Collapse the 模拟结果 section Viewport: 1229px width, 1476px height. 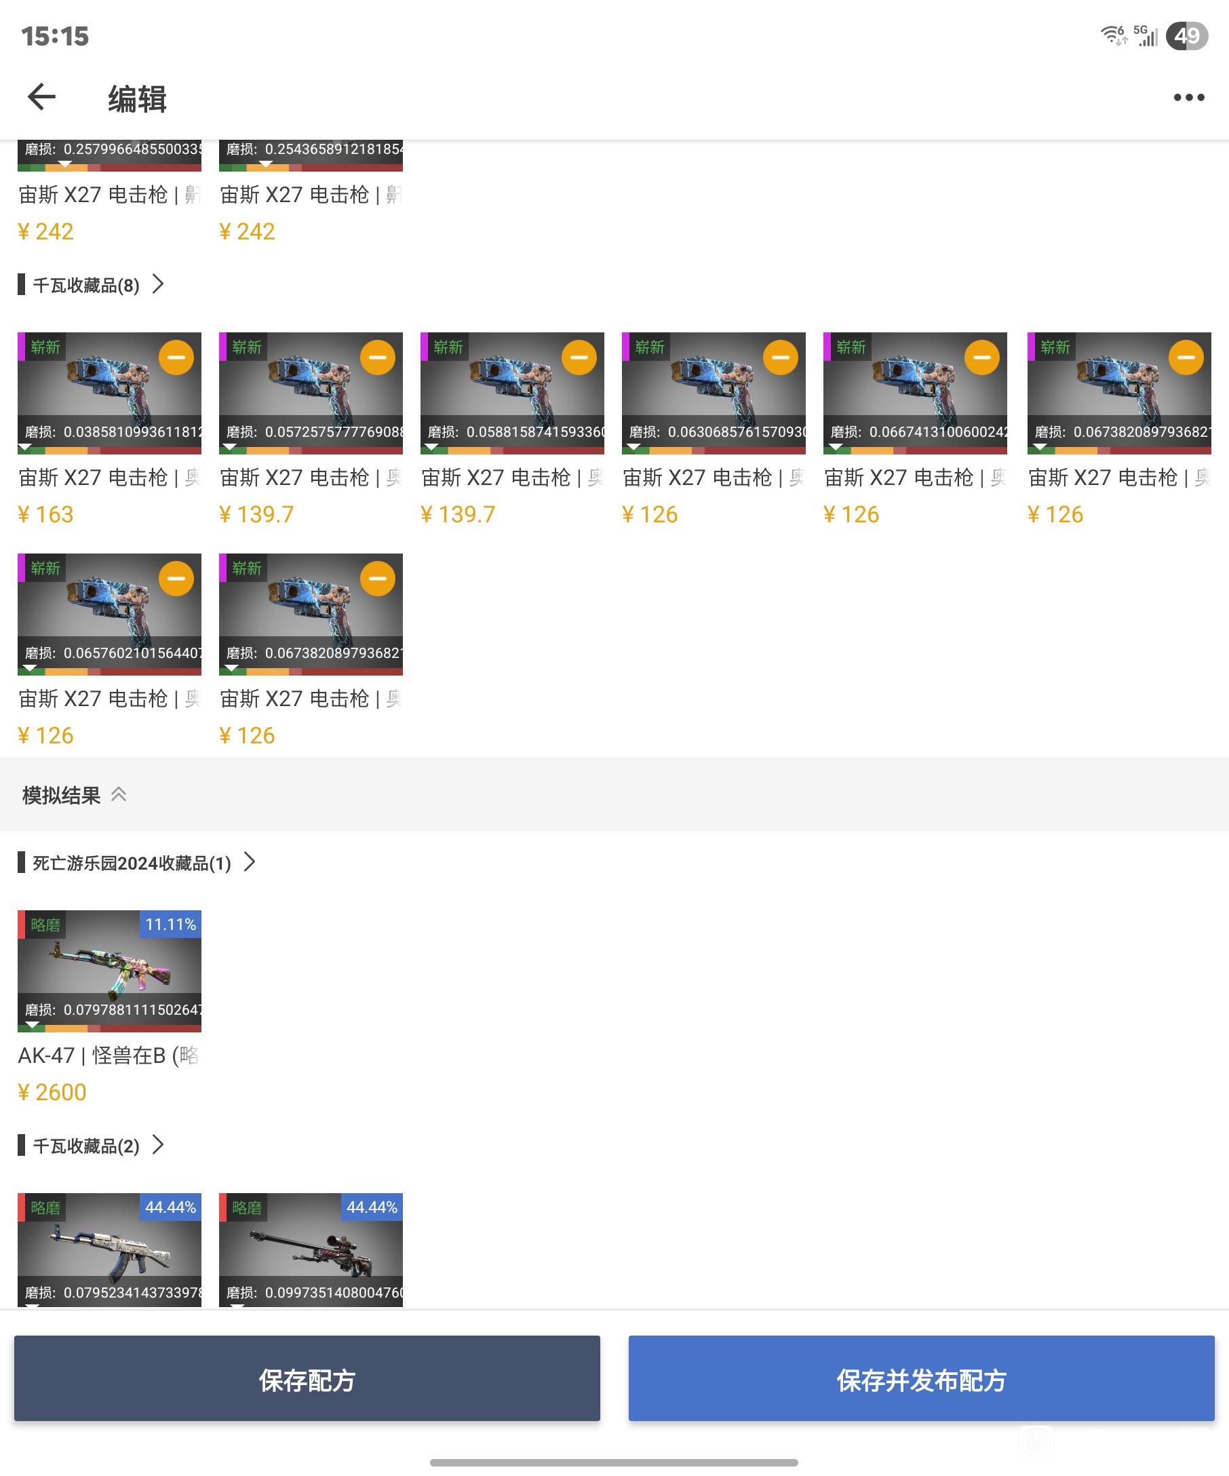tap(119, 795)
